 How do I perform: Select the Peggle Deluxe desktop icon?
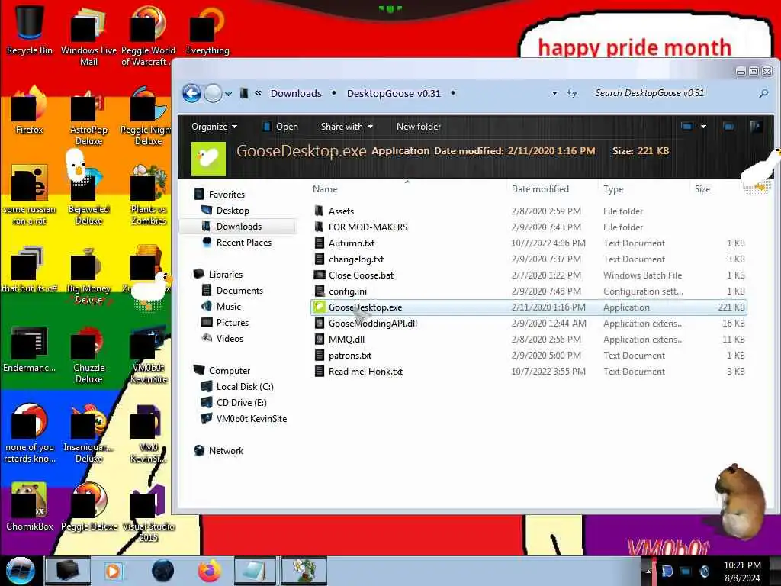tap(89, 507)
